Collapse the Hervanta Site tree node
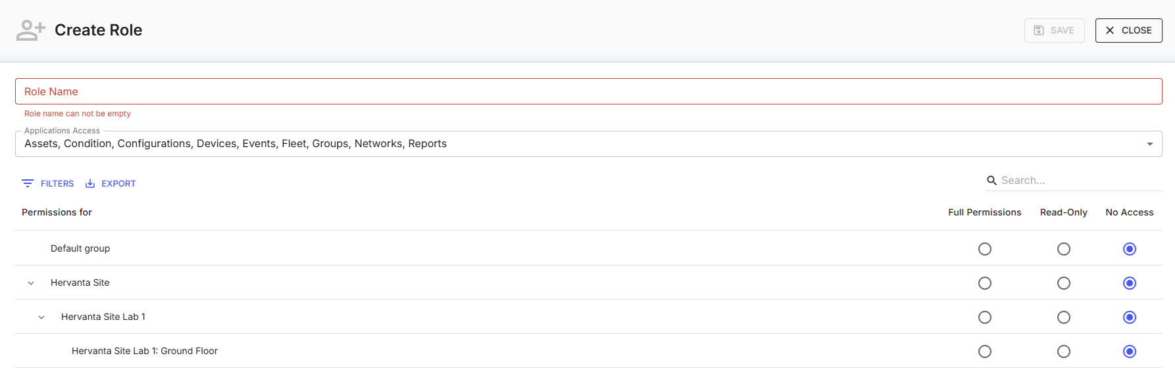The height and width of the screenshot is (383, 1175). (x=31, y=283)
